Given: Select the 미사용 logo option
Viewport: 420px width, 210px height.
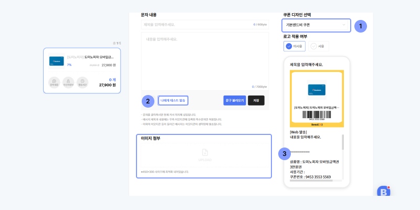Looking at the screenshot, I should 295,46.
